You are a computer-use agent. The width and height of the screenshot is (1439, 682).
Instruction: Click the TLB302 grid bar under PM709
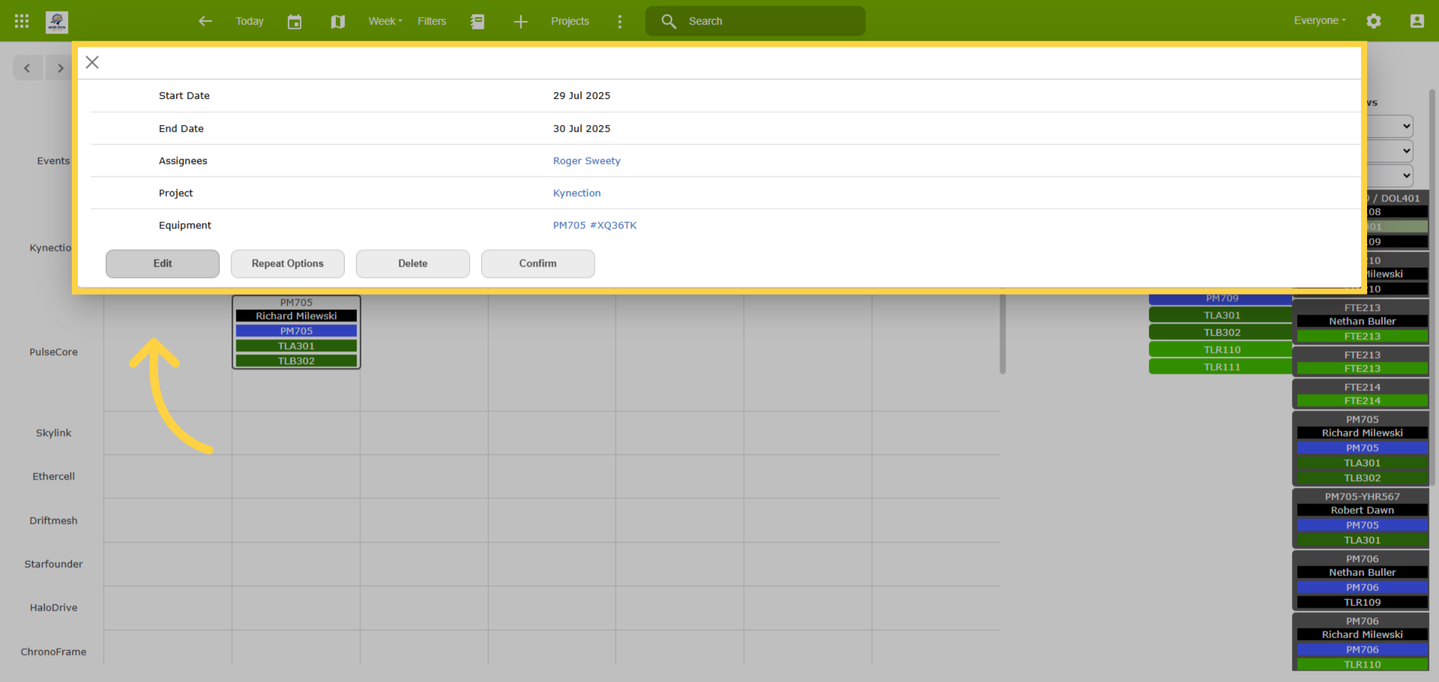(x=1221, y=333)
